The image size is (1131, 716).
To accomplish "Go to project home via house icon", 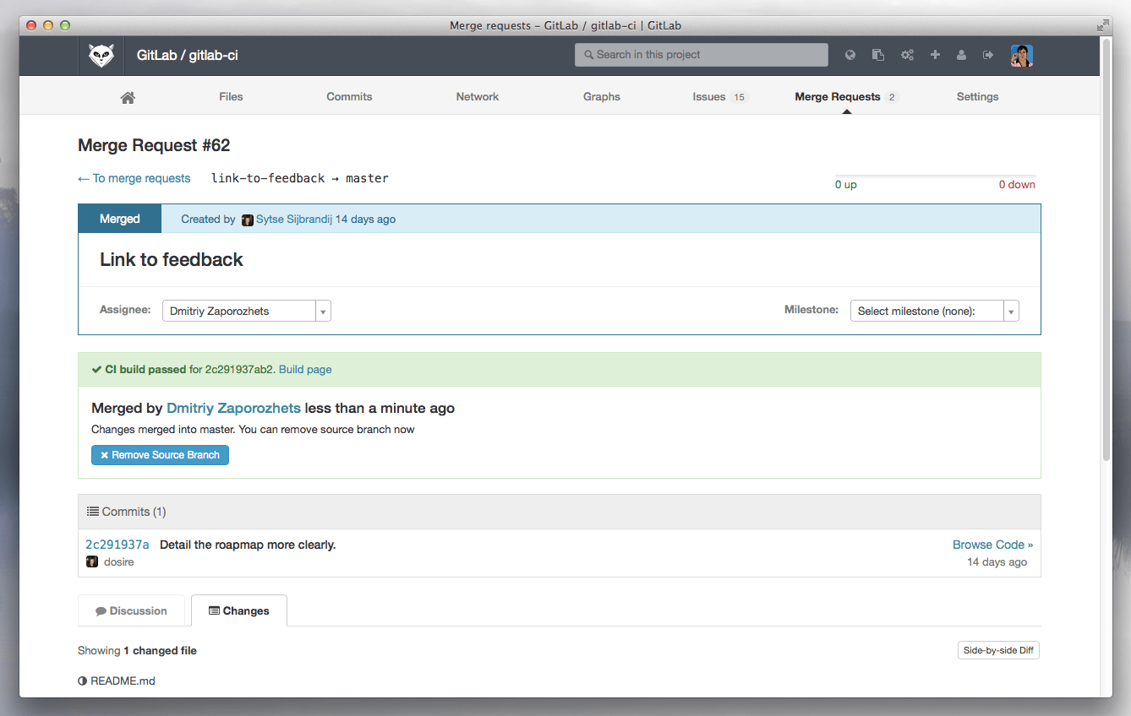I will tap(128, 97).
